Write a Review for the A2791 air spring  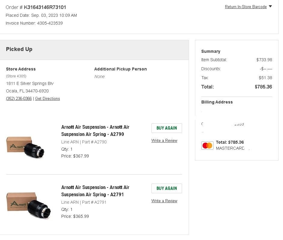[164, 201]
